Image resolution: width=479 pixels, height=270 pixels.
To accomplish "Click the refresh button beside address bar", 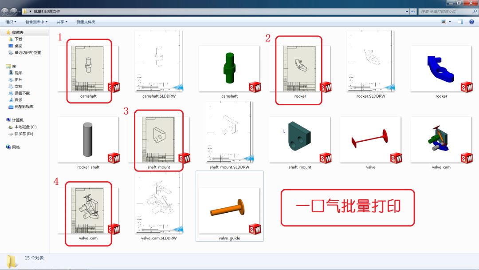I will click(x=413, y=12).
